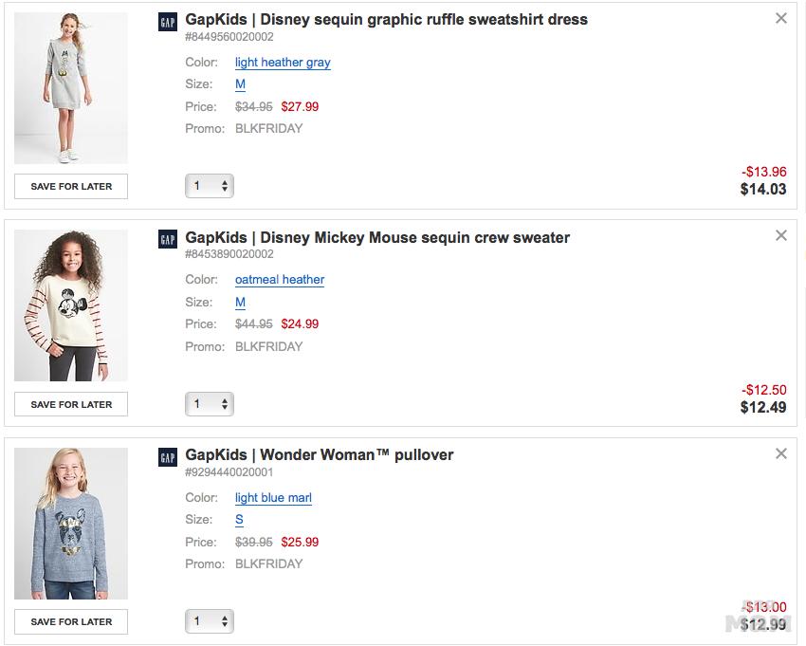806x646 pixels.
Task: Open the Wonder Woman pullover product thumbnail
Action: coord(71,523)
